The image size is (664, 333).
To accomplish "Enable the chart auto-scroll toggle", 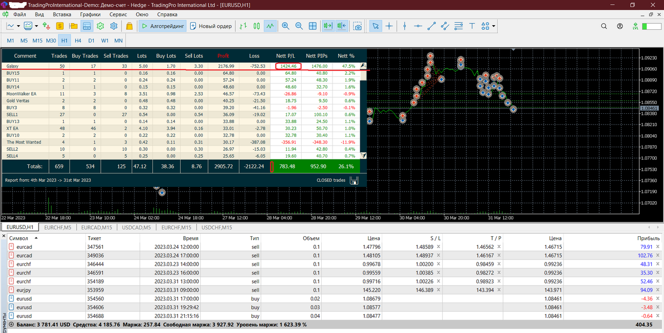I will coord(327,26).
